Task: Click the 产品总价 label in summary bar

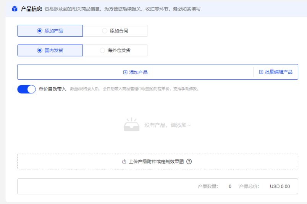Action: click(x=249, y=186)
